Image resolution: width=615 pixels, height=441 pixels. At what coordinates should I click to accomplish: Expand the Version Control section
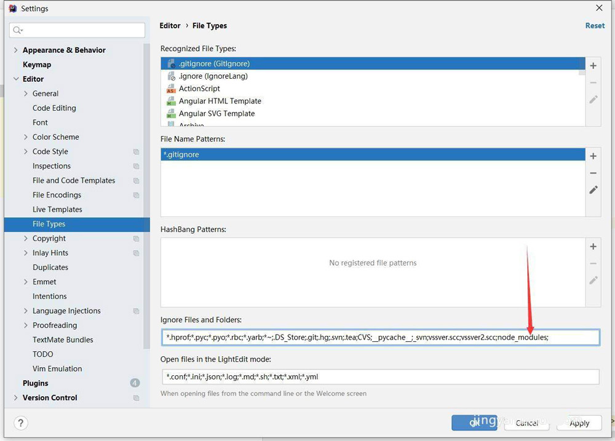pyautogui.click(x=16, y=398)
